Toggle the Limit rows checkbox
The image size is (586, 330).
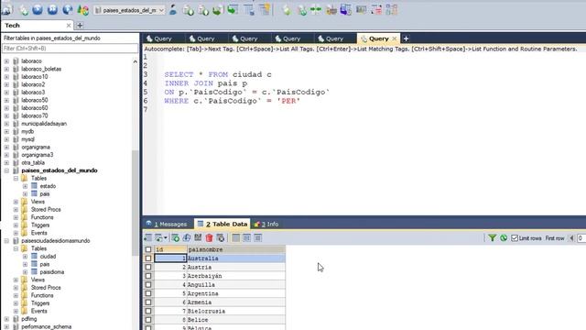tap(515, 238)
